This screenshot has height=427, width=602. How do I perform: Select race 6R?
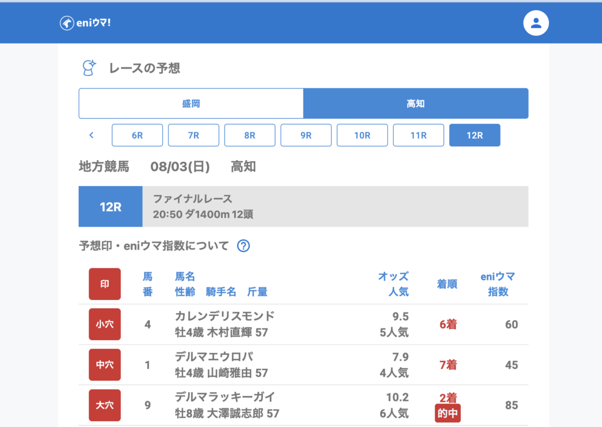tap(137, 135)
